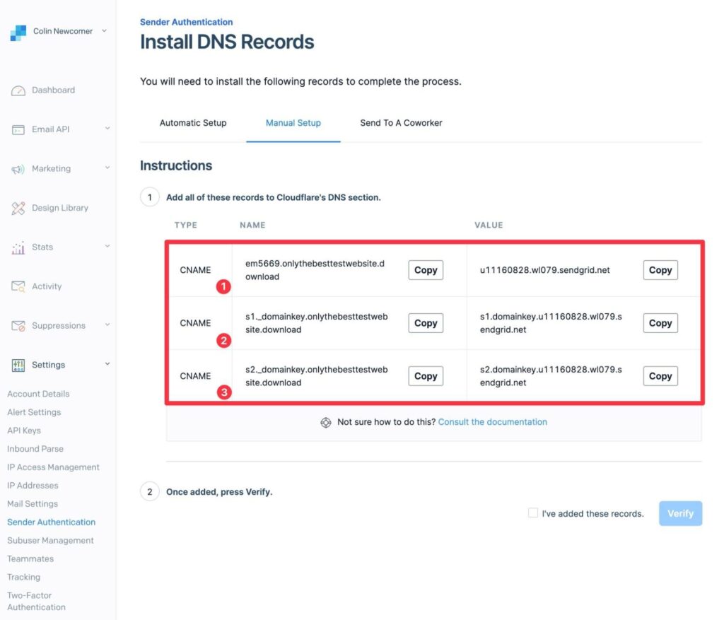Image resolution: width=724 pixels, height=620 pixels.
Task: Open the Consult the documentation link
Action: 492,421
